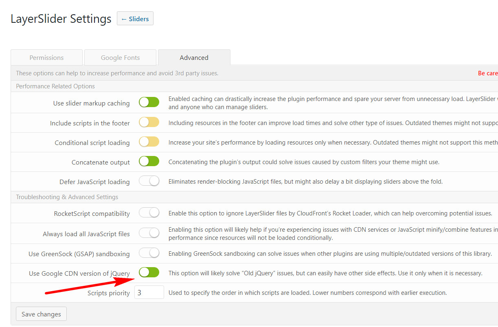The image size is (498, 327).
Task: Go back using the Sliders button
Action: pos(135,19)
